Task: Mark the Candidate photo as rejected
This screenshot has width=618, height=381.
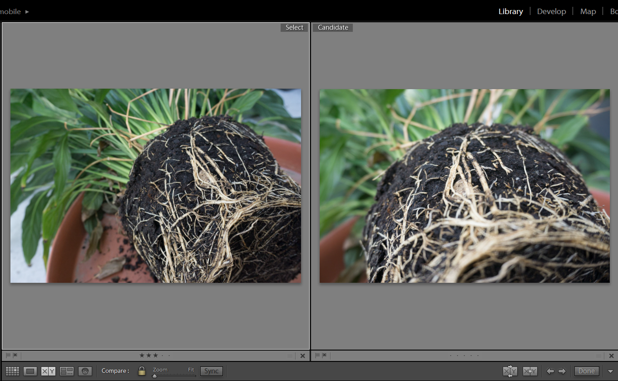Action: coord(324,356)
